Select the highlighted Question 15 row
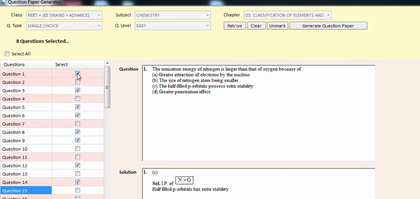The width and height of the screenshot is (420, 199). tap(26, 191)
